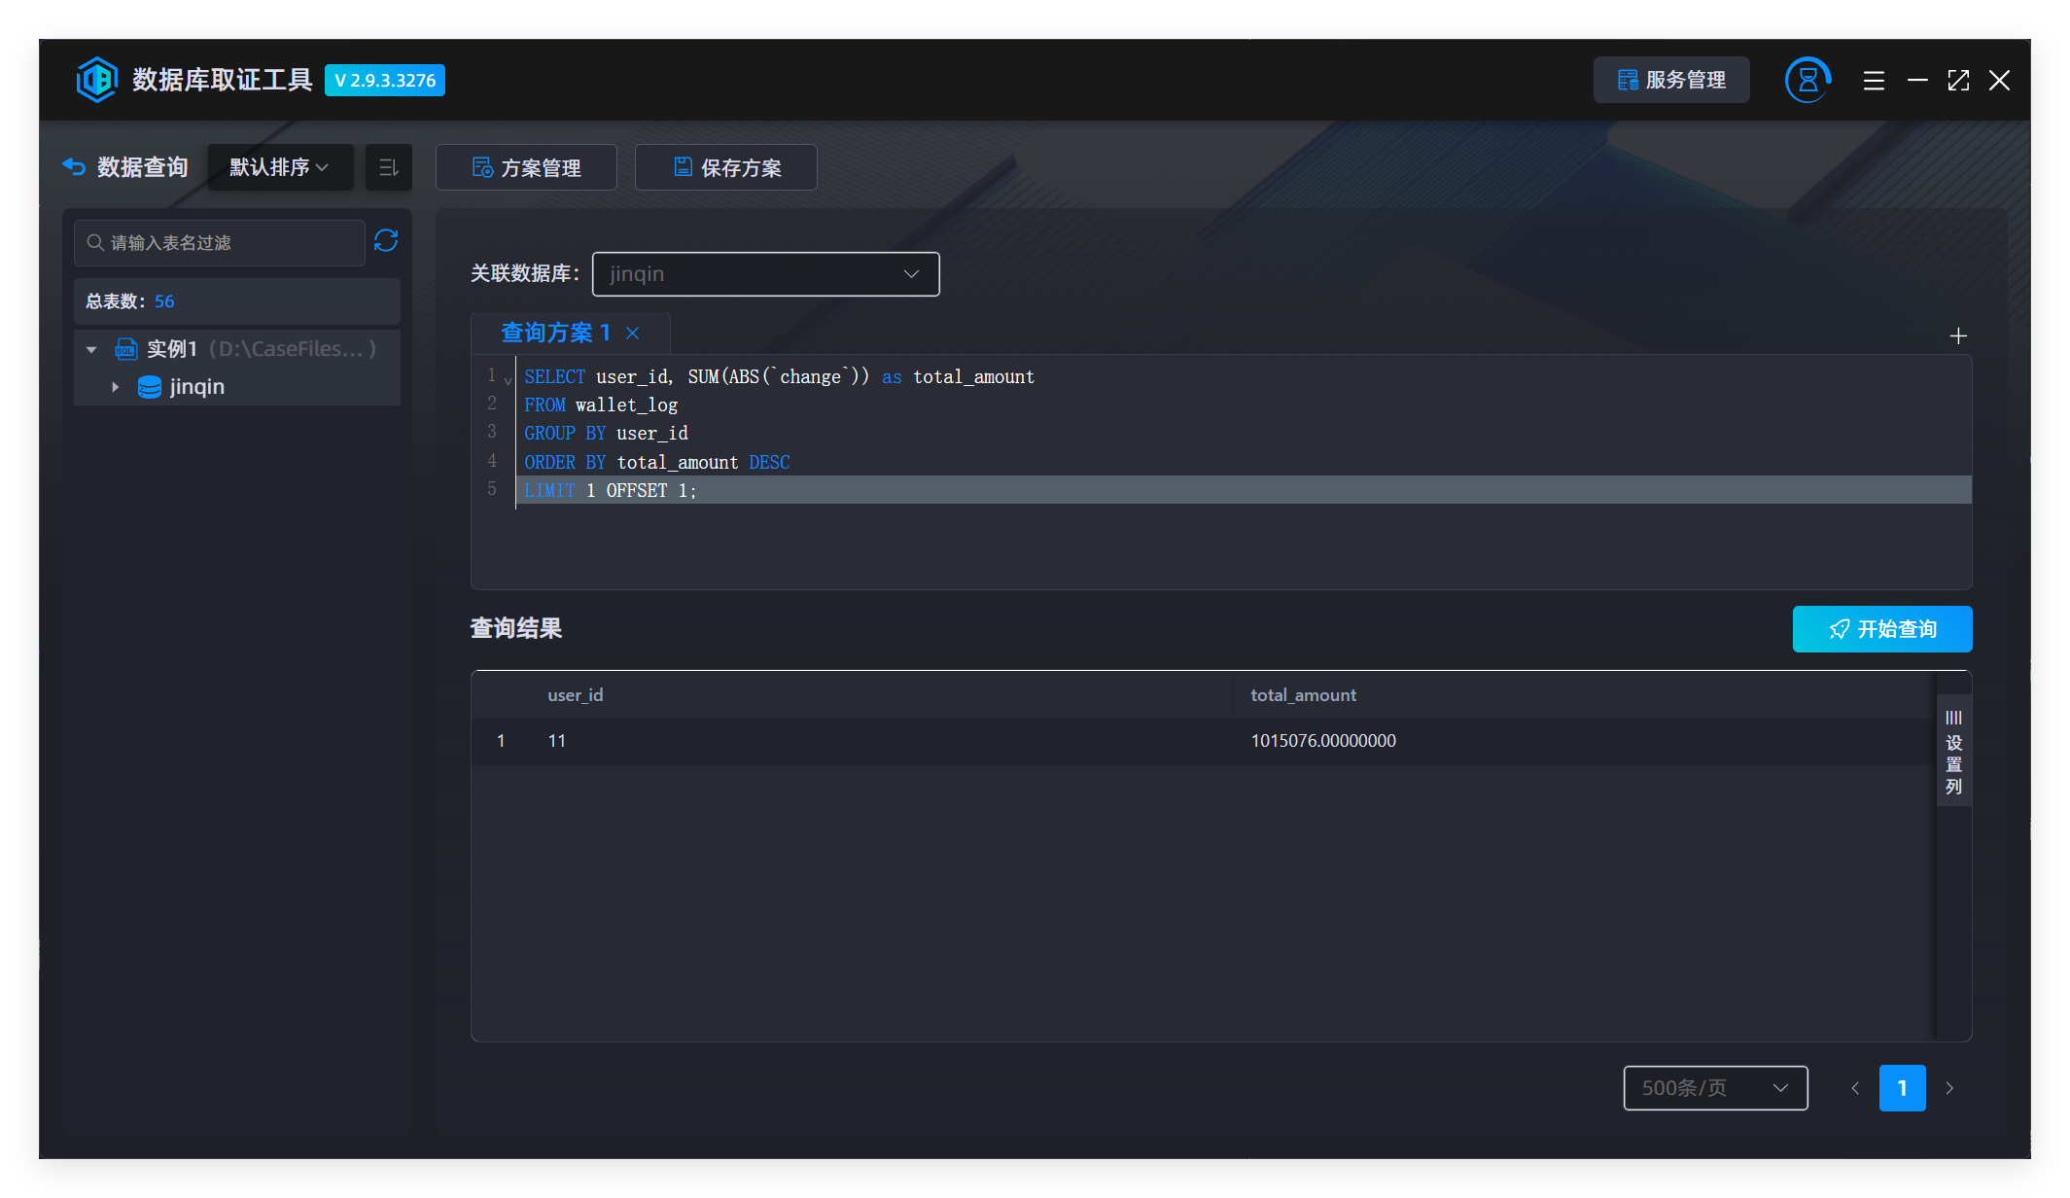Run the query with 开始查询
Viewport: 2070px width, 1198px height.
1882,629
